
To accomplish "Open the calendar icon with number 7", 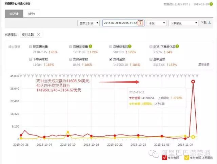I will (x=141, y=23).
